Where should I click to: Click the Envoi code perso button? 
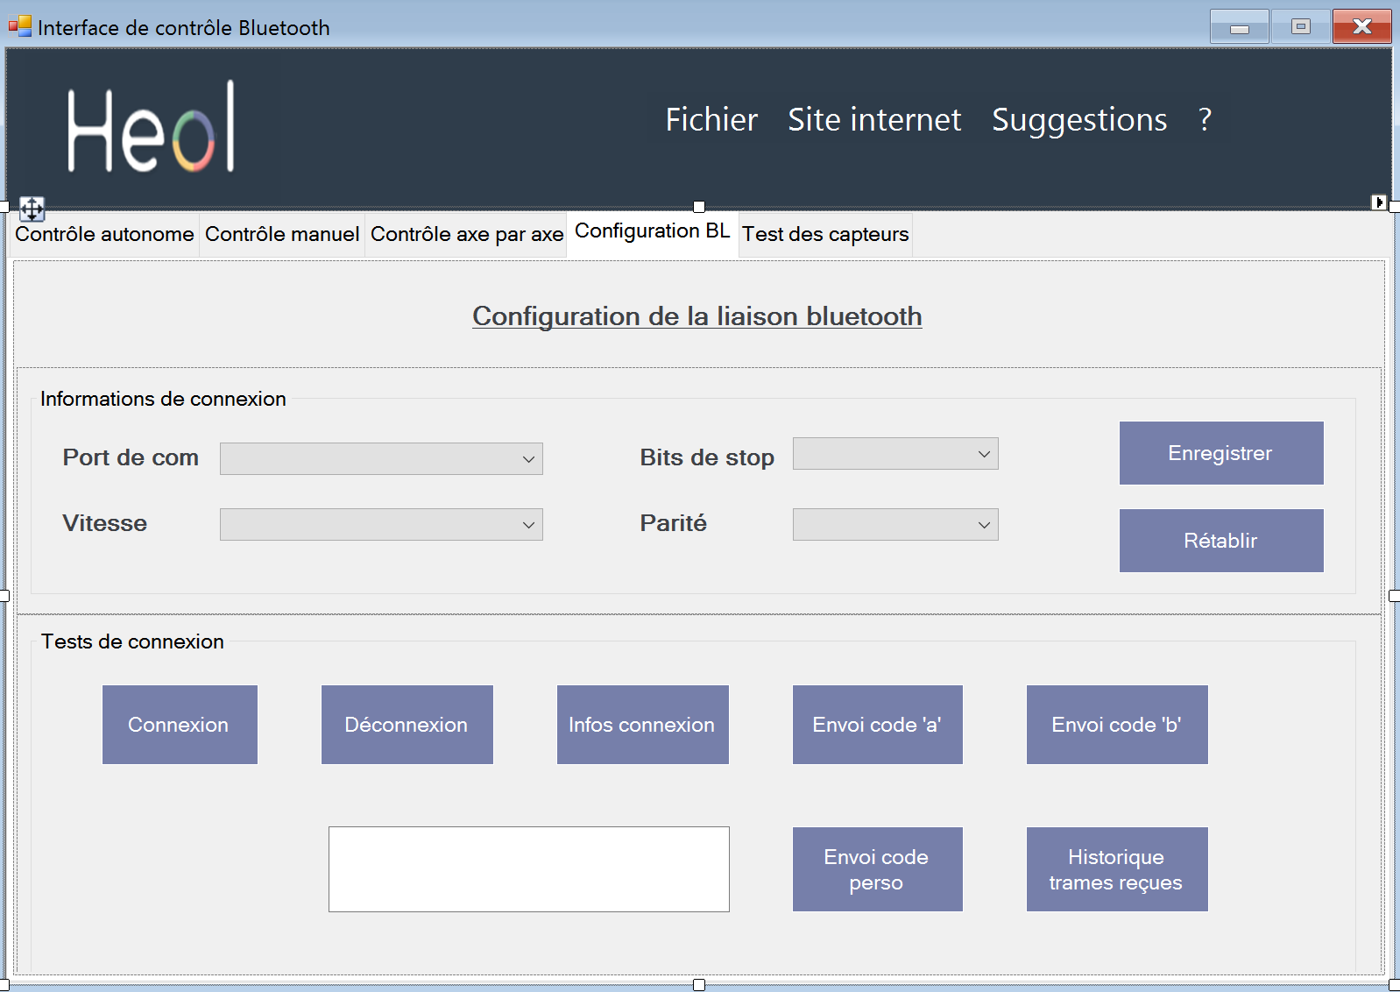pos(878,869)
